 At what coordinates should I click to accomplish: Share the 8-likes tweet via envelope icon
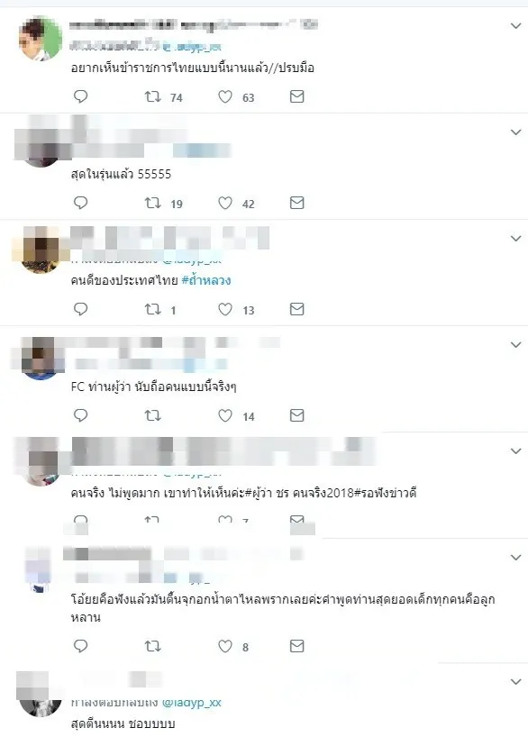(x=296, y=646)
